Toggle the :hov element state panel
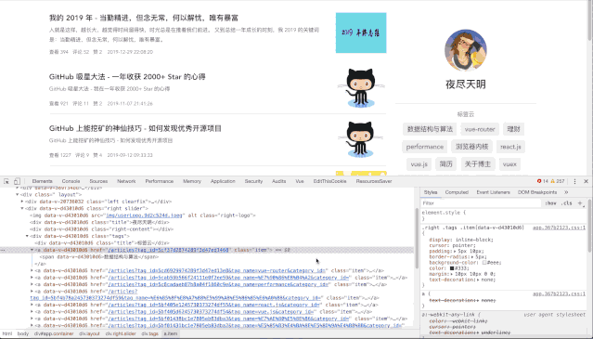Viewport: 593px width, 339px height. point(550,203)
